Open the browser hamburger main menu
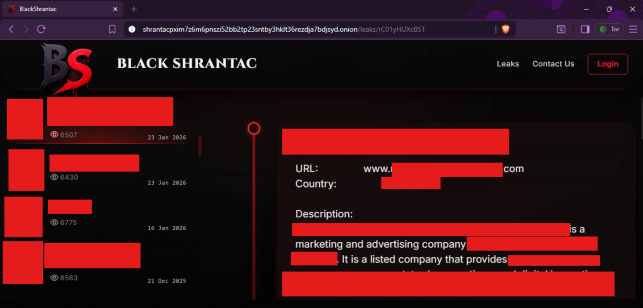The width and height of the screenshot is (643, 308). [633, 29]
